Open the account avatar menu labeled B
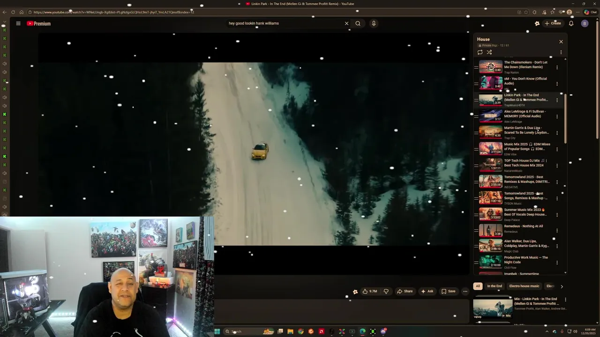 585,23
